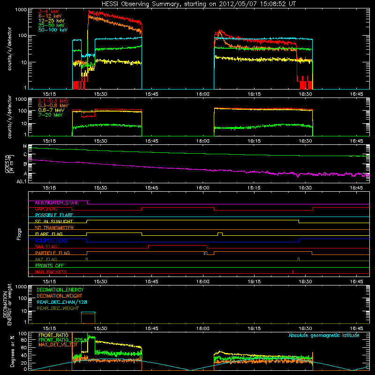Click the BAD_PACKETS red tick near 16:27

[x=293, y=272]
